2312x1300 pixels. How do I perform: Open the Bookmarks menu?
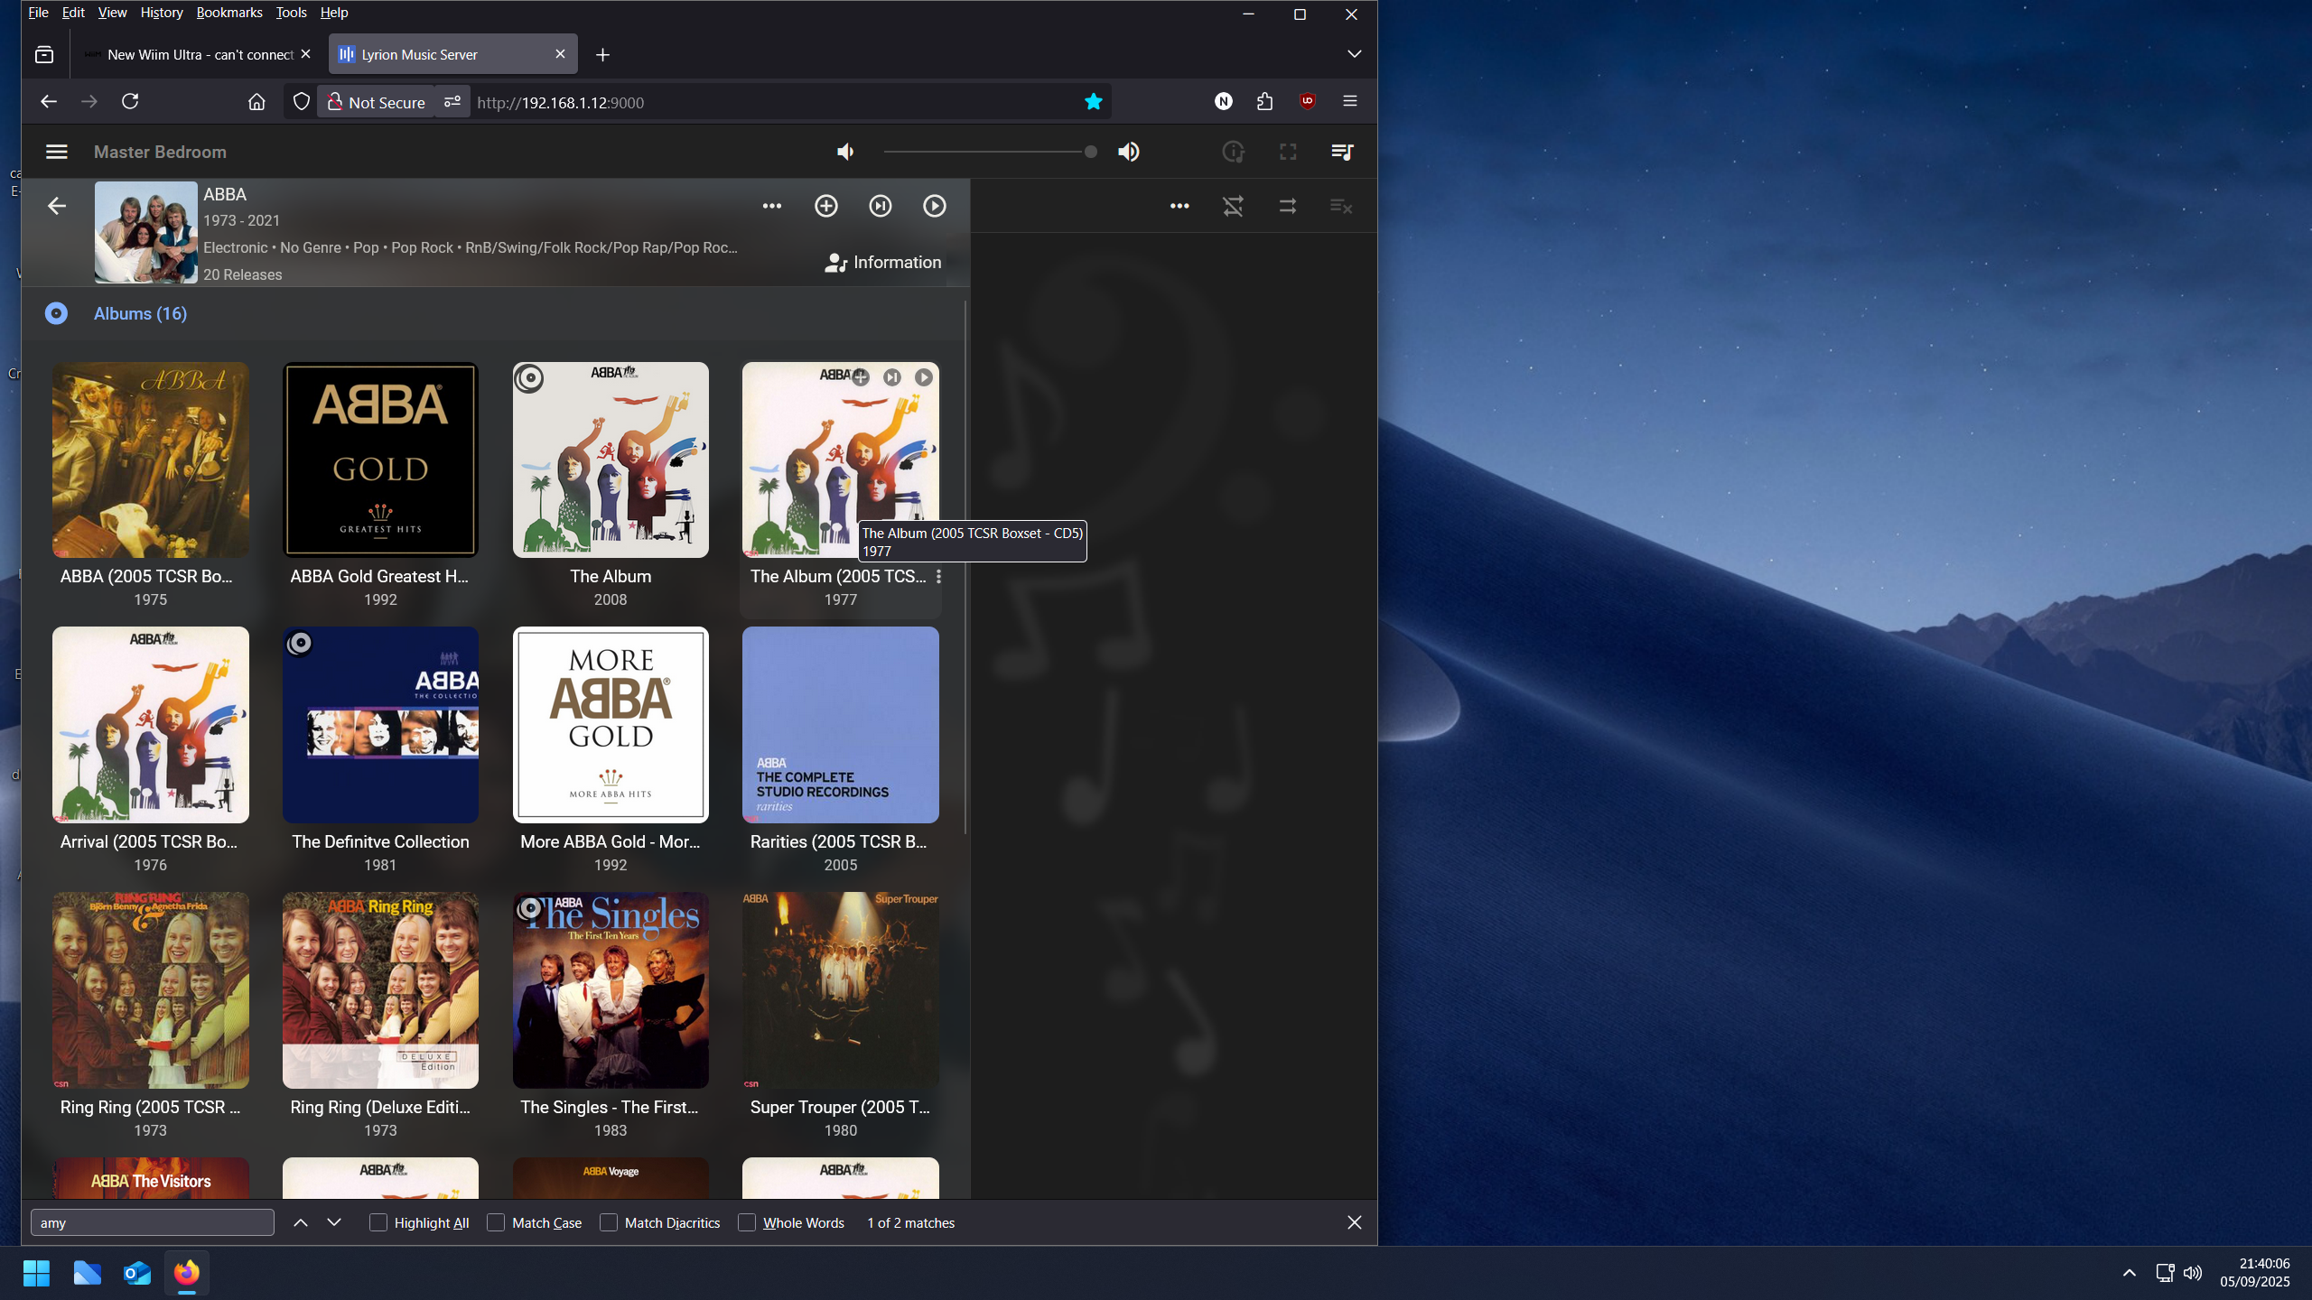point(228,13)
